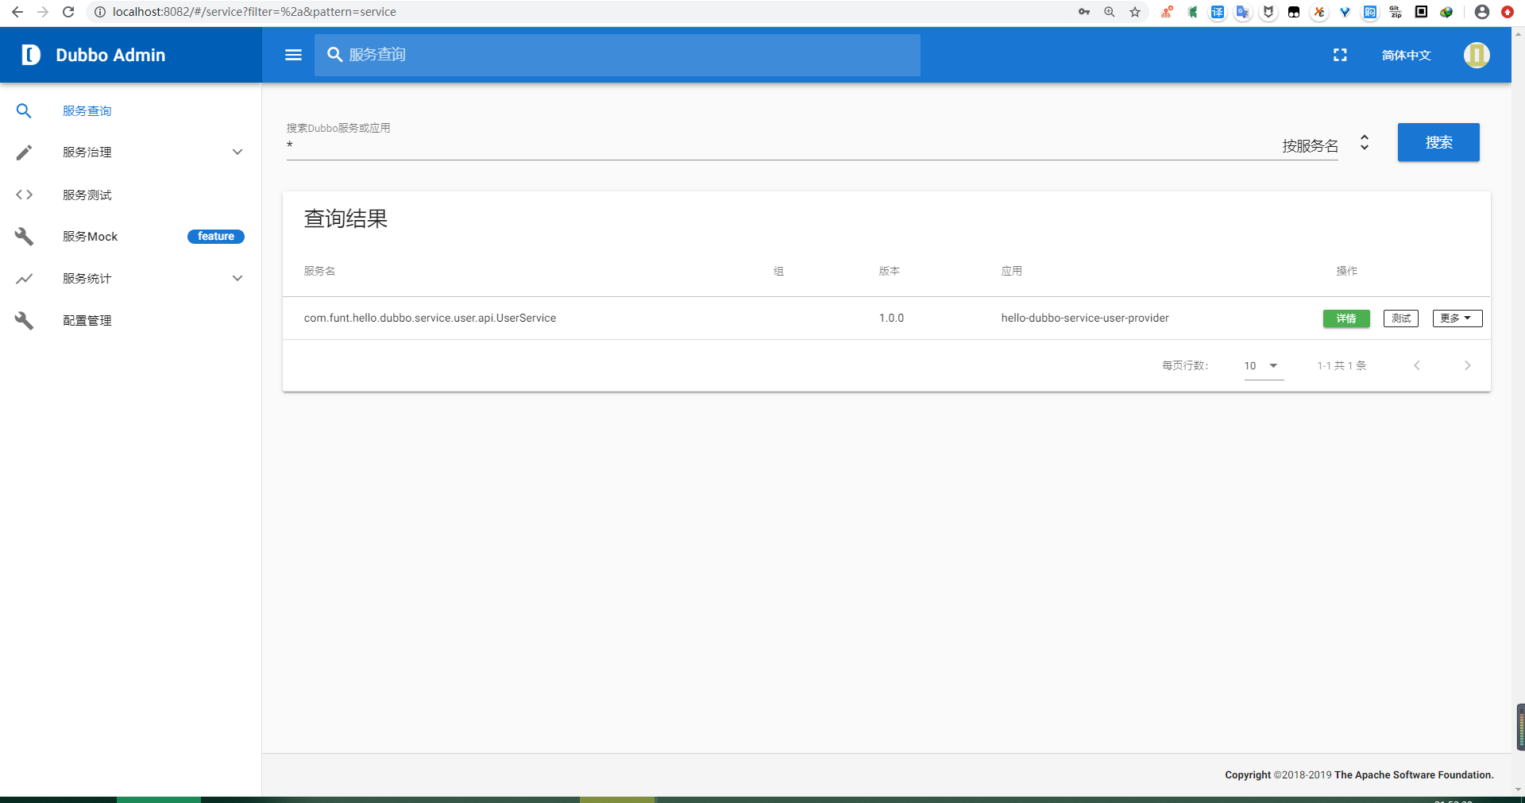Viewport: 1525px width, 803px height.
Task: Click the trend chart icon for 服务统计
Action: pyautogui.click(x=24, y=279)
